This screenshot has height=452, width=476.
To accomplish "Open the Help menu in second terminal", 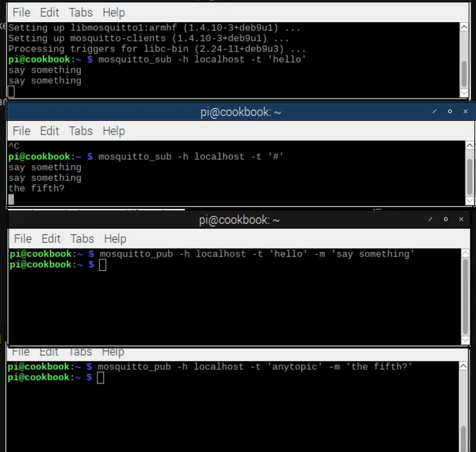I will (113, 130).
